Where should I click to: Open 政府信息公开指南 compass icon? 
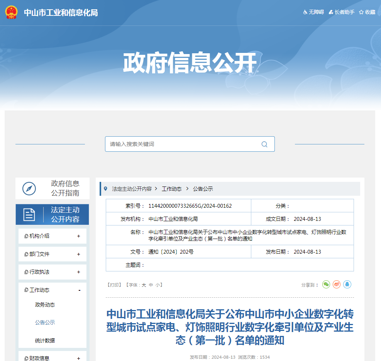pos(29,188)
